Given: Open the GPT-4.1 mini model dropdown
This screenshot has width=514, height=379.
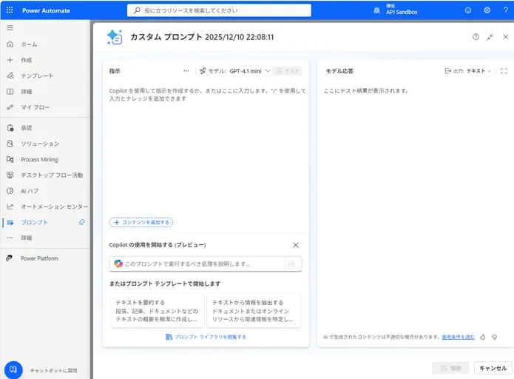Looking at the screenshot, I should (x=235, y=71).
